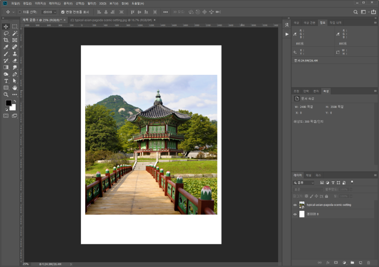379x267 pixels.
Task: Uncheck the 변형 컨트롤 표시 checkbox
Action: tap(63, 12)
